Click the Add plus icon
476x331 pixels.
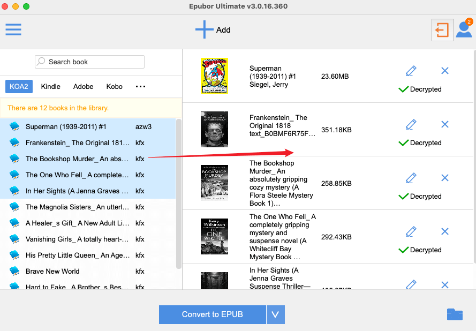click(205, 29)
